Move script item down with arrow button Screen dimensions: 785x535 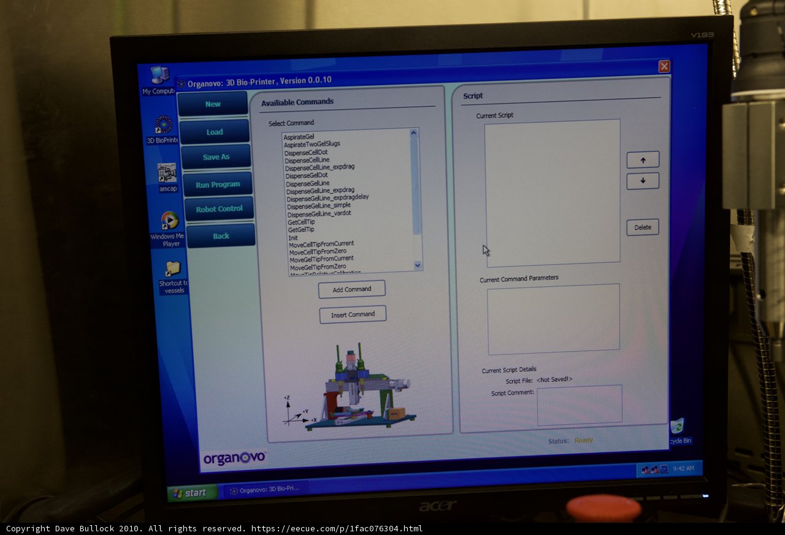(x=643, y=181)
